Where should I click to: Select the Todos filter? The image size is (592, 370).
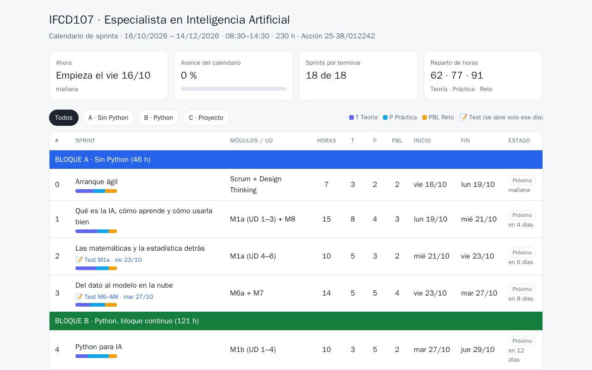coord(64,117)
